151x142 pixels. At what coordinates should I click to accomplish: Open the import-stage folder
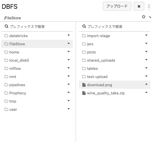pyautogui.click(x=114, y=36)
